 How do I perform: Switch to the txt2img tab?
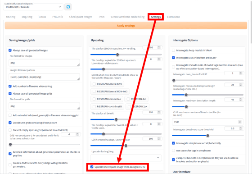(11, 17)
